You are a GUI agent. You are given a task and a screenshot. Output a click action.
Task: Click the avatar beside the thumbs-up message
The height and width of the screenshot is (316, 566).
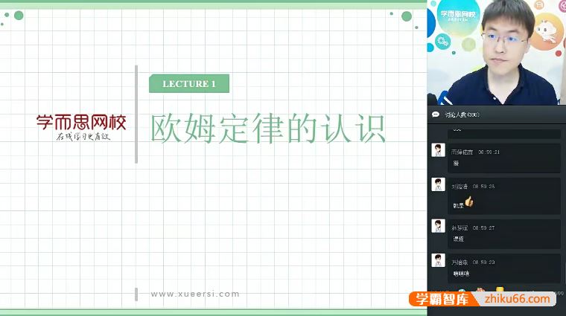(x=438, y=184)
